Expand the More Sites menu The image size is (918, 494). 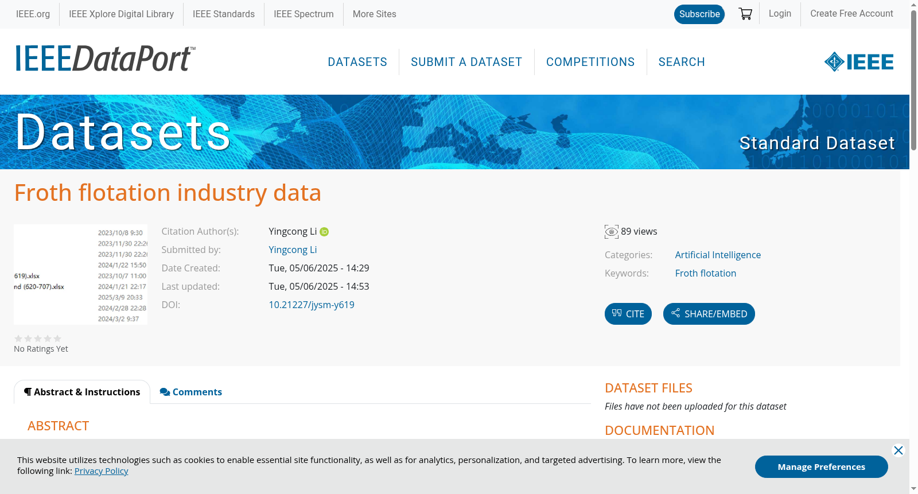pos(375,14)
